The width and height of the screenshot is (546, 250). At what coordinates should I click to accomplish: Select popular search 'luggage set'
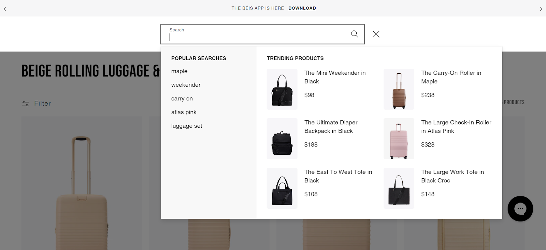point(187,126)
